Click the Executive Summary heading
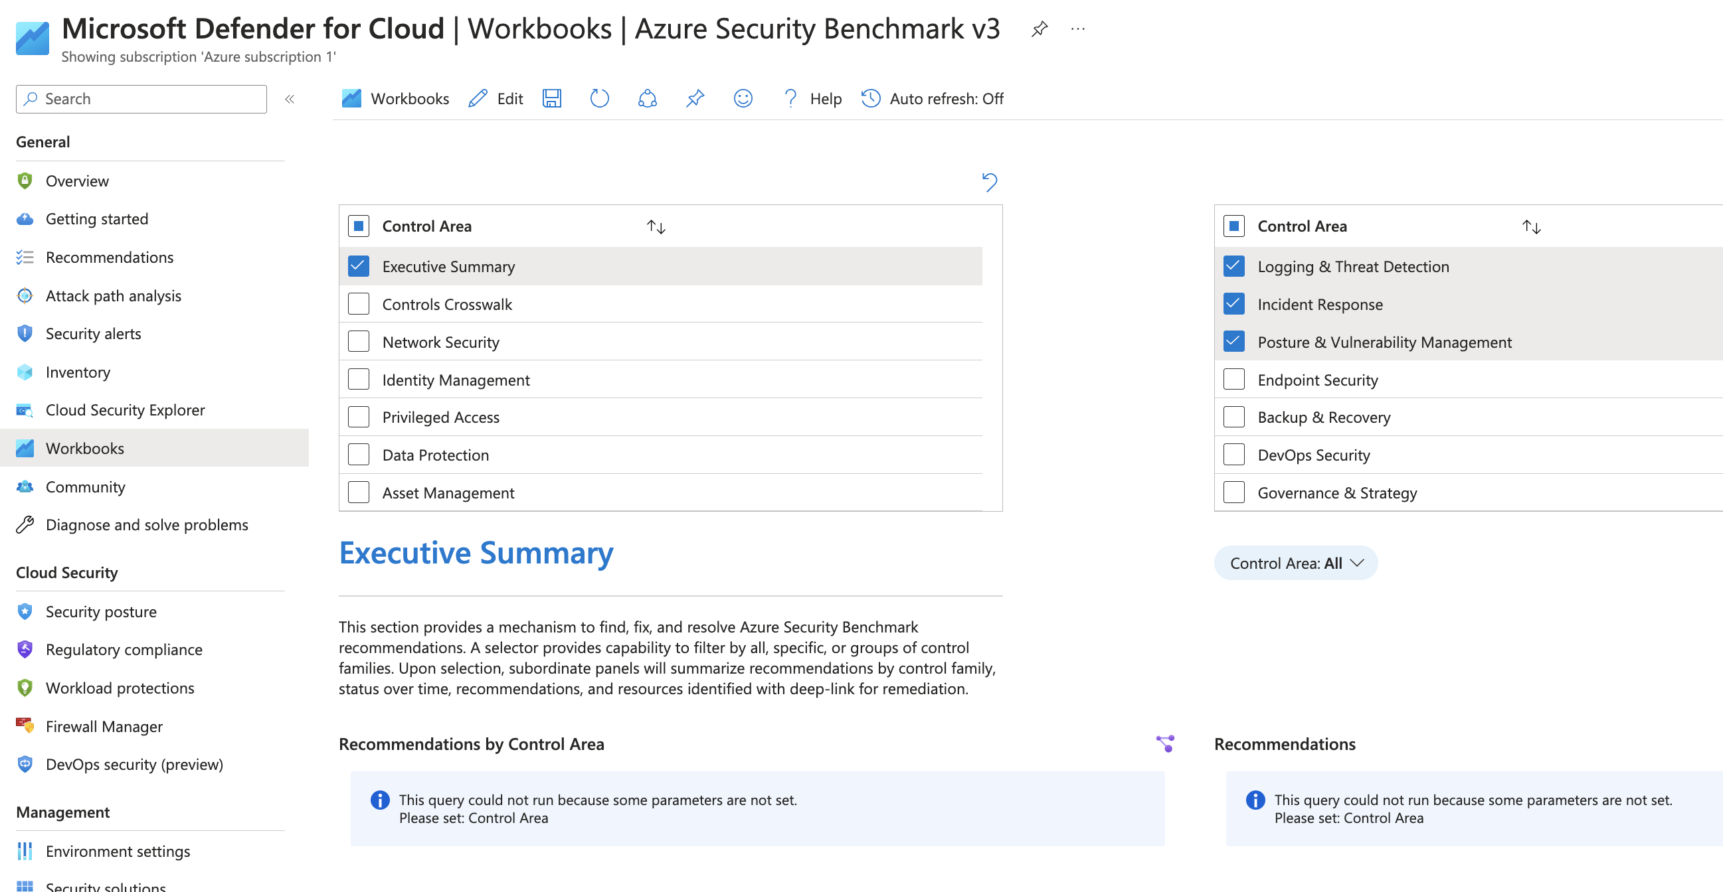 (x=476, y=554)
